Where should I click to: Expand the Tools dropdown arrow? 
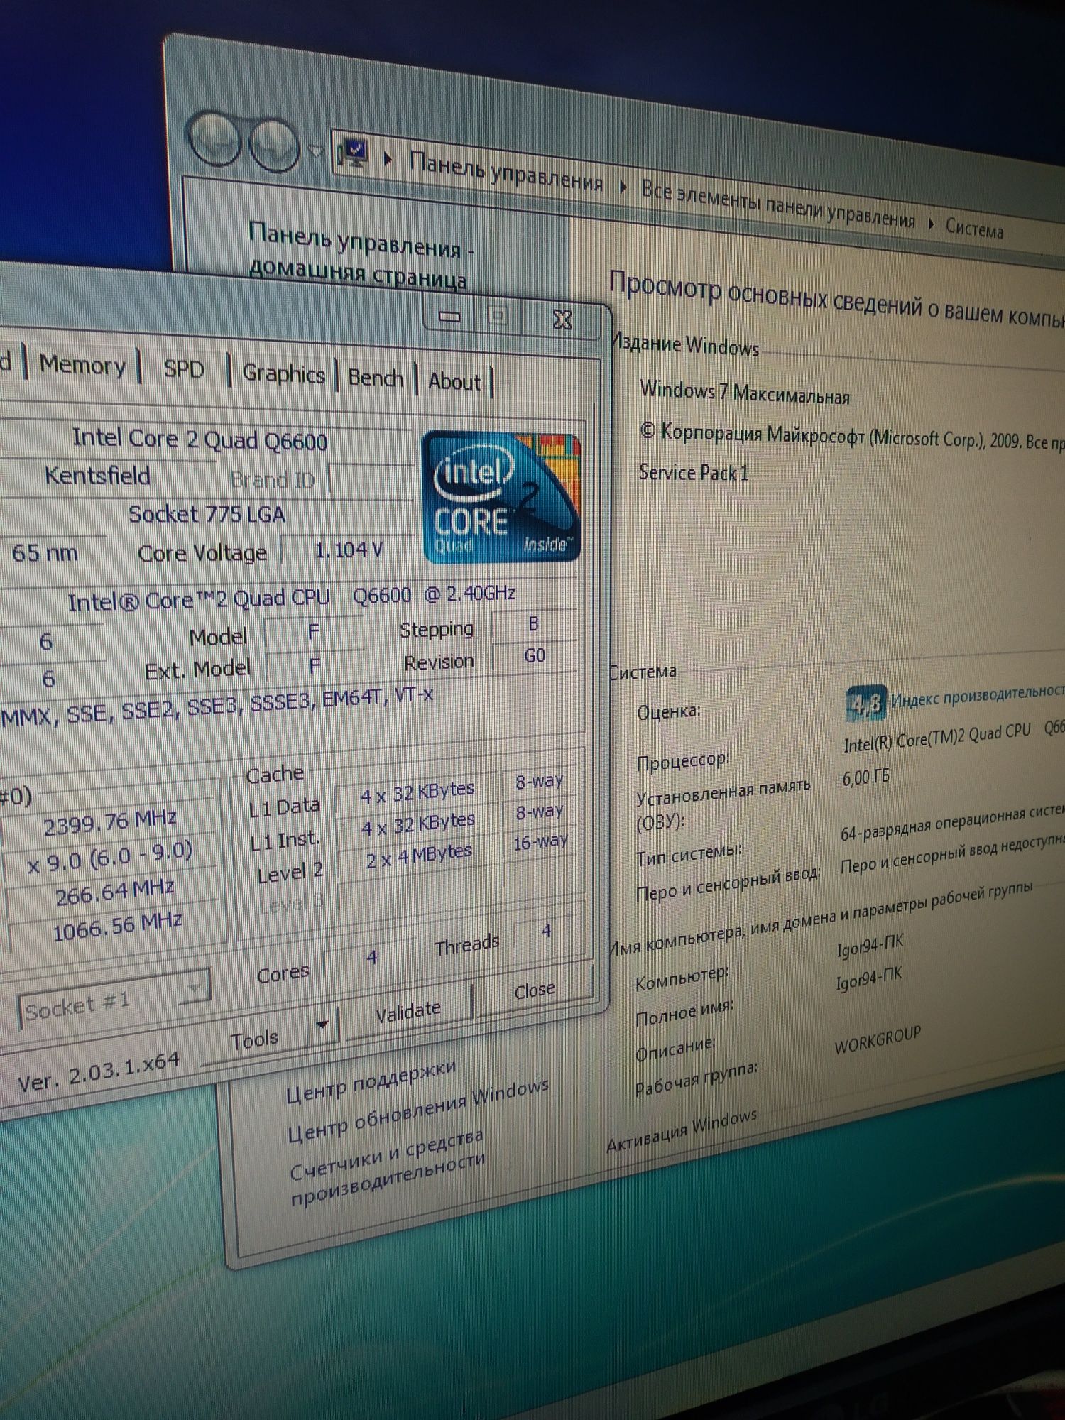(322, 1025)
